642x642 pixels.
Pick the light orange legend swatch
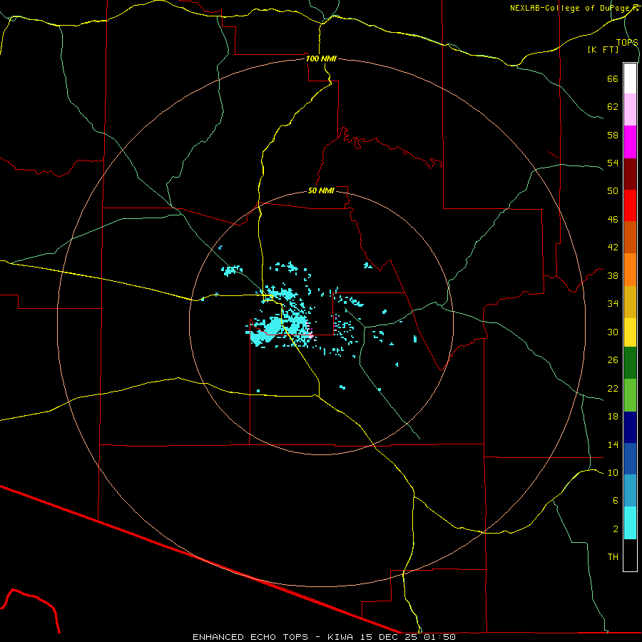point(630,270)
